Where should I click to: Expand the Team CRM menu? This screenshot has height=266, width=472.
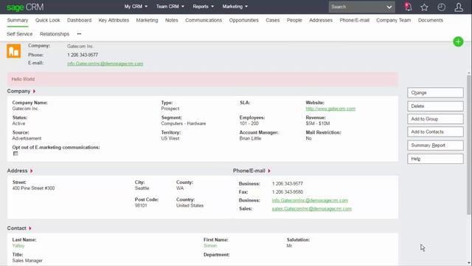tap(170, 7)
